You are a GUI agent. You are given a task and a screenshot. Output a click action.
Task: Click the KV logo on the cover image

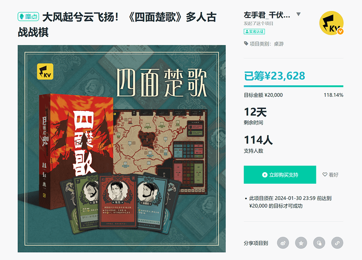pyautogui.click(x=45, y=71)
